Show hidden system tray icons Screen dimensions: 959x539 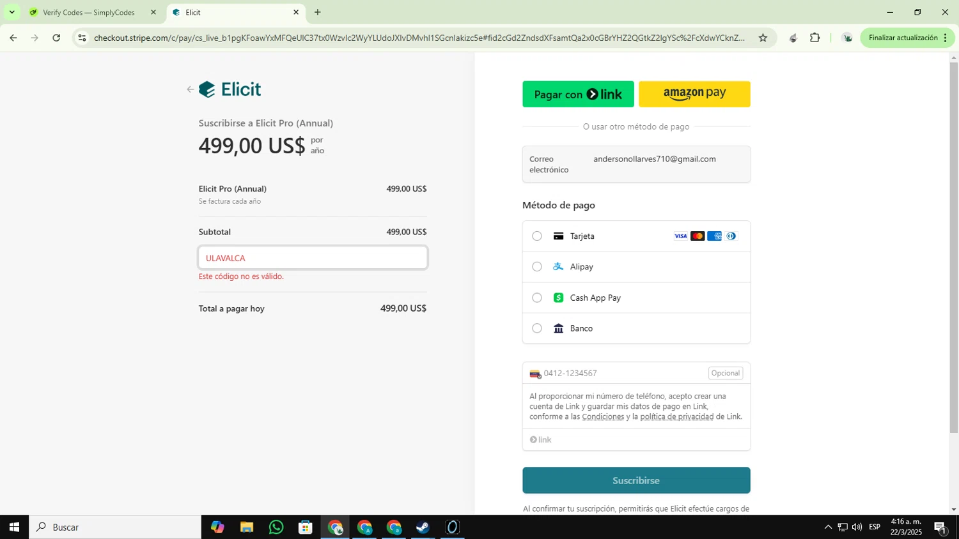point(828,527)
